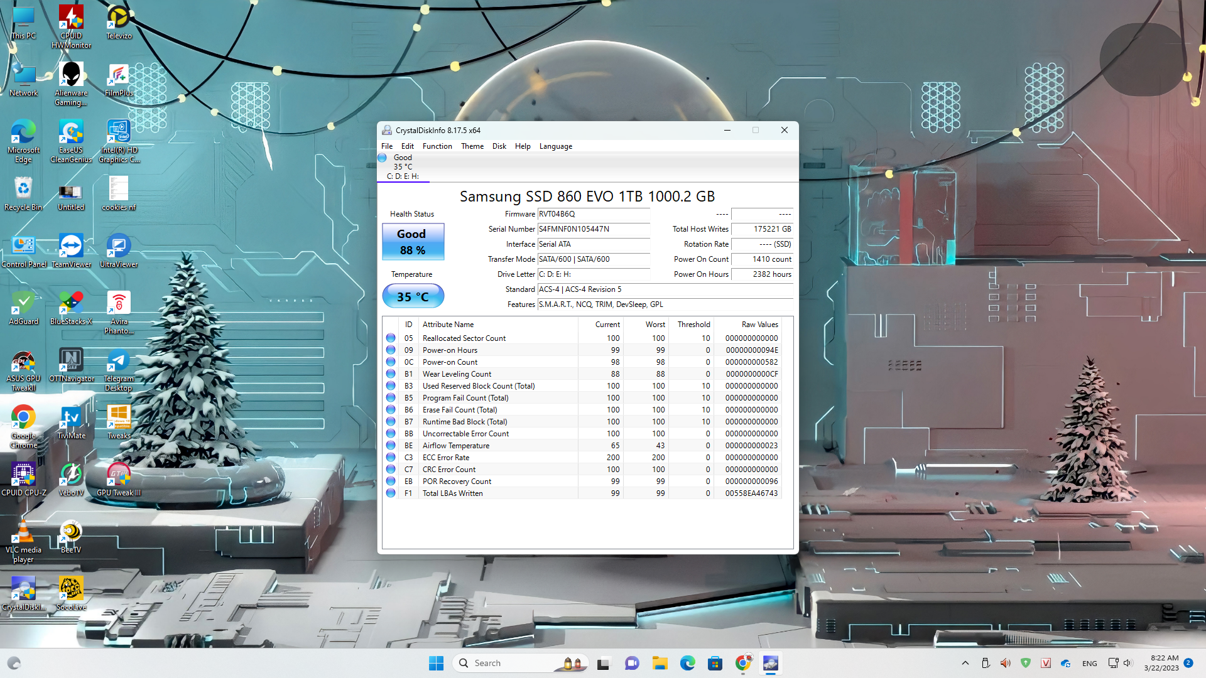The image size is (1206, 678).
Task: Click the taskbar Search box
Action: [520, 663]
